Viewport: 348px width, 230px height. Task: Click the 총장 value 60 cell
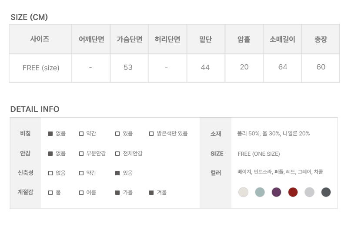coord(321,67)
